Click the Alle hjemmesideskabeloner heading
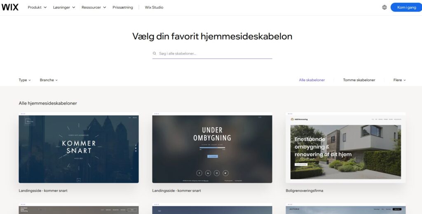Viewport: 422px width, 214px height. [48, 103]
